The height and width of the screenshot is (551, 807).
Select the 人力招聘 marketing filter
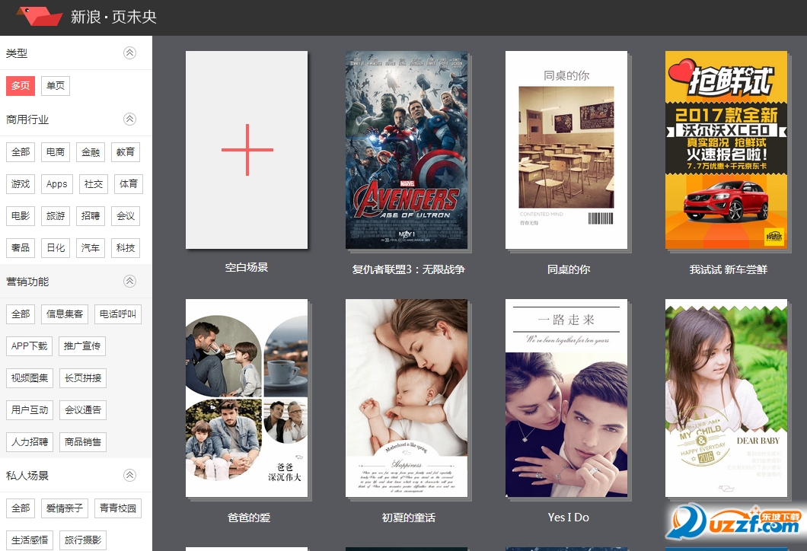[30, 442]
